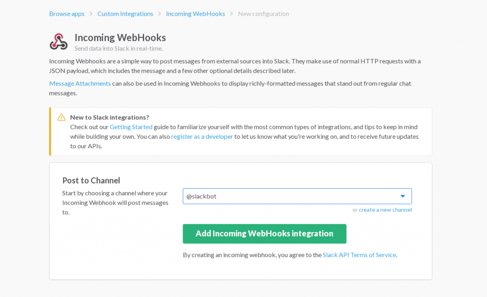Open the Incoming WebHooks breadcrumb link

(x=195, y=14)
